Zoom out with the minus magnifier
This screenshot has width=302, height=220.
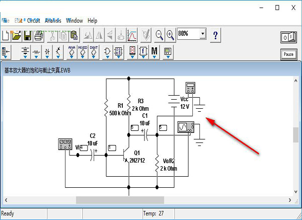(x=159, y=35)
